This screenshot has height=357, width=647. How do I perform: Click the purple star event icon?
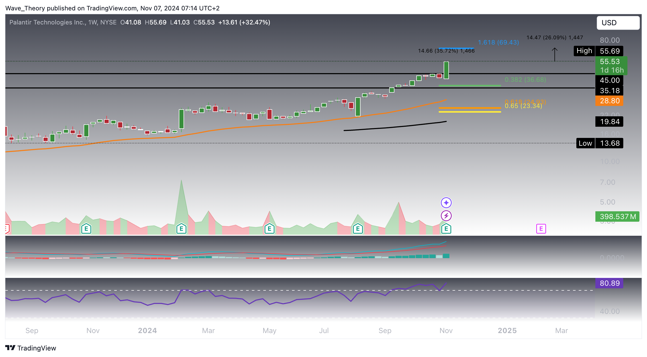446,203
